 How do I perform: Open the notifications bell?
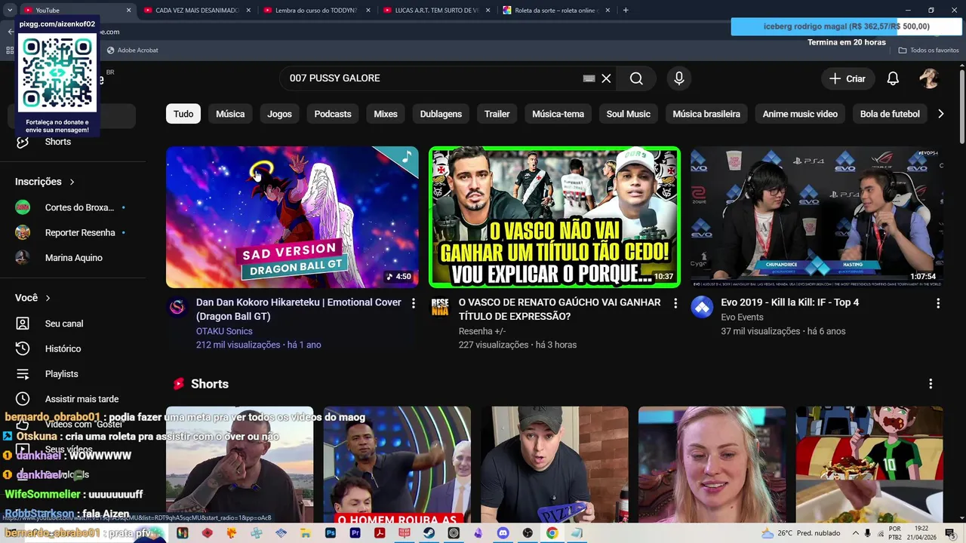[893, 78]
